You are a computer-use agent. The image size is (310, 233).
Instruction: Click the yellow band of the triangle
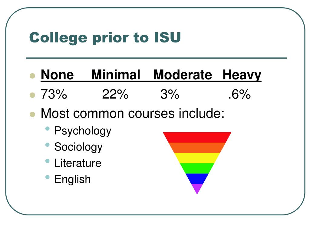coord(197,158)
